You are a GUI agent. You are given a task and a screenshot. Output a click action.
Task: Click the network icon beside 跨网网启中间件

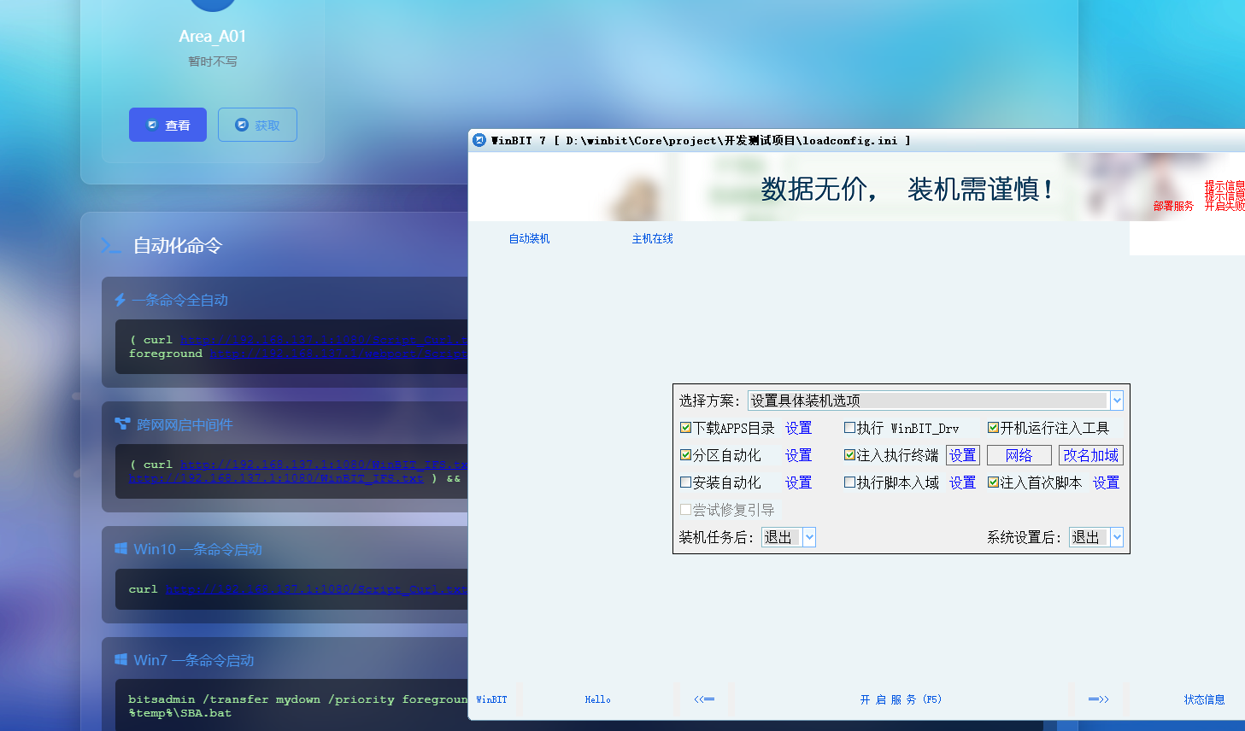coord(122,424)
